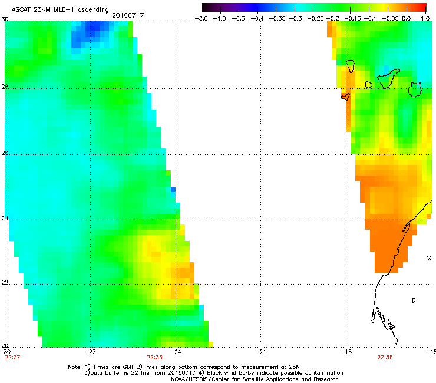The width and height of the screenshot is (436, 383).
Task: Click the -0.15 color scale label
Action: pos(352,19)
